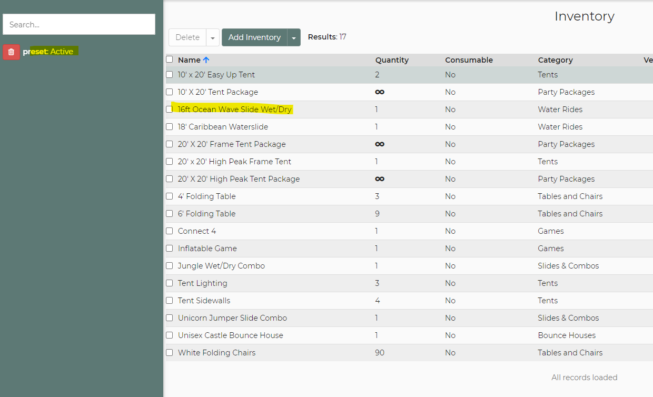Viewport: 653px width, 397px height.
Task: Sort by the Category column header
Action: tap(555, 60)
